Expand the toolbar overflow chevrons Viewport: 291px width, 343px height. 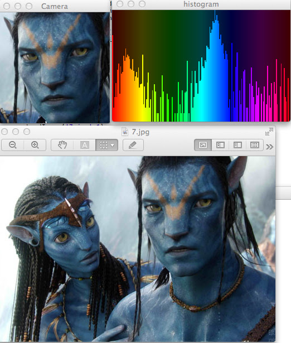coord(270,147)
